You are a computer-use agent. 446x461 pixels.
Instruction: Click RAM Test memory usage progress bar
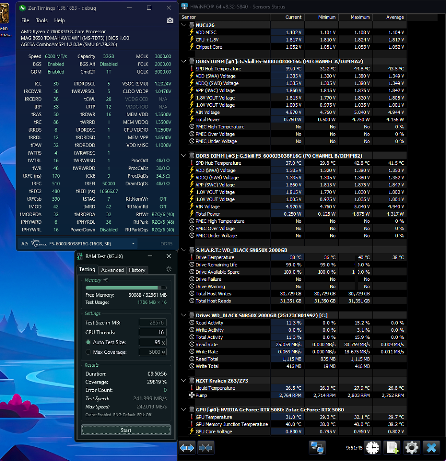coord(126,287)
